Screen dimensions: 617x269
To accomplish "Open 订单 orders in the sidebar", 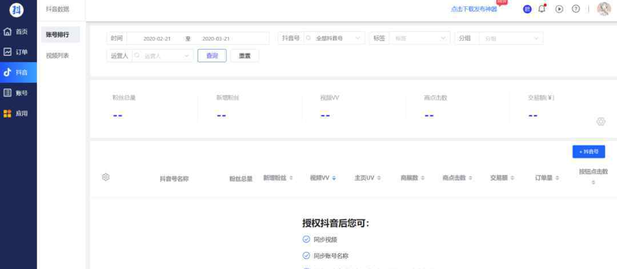I will 18,52.
